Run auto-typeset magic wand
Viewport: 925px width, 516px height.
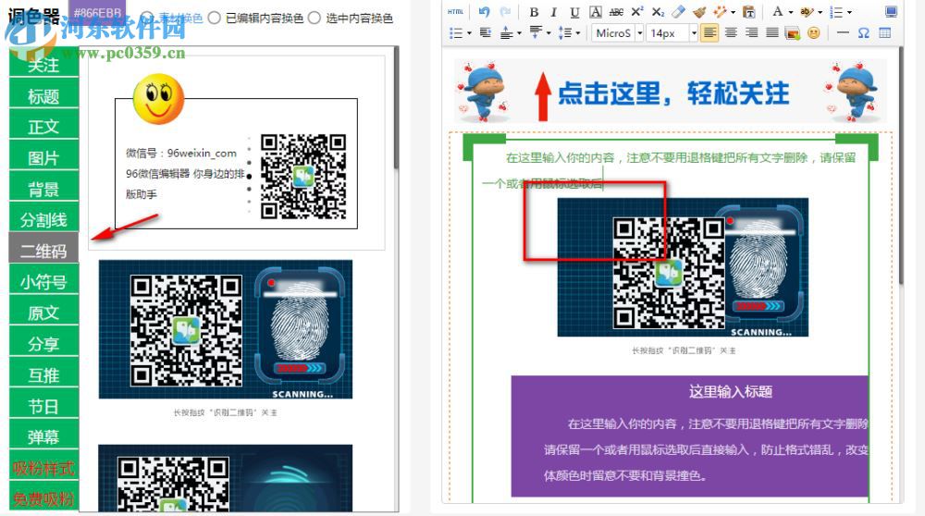point(721,12)
